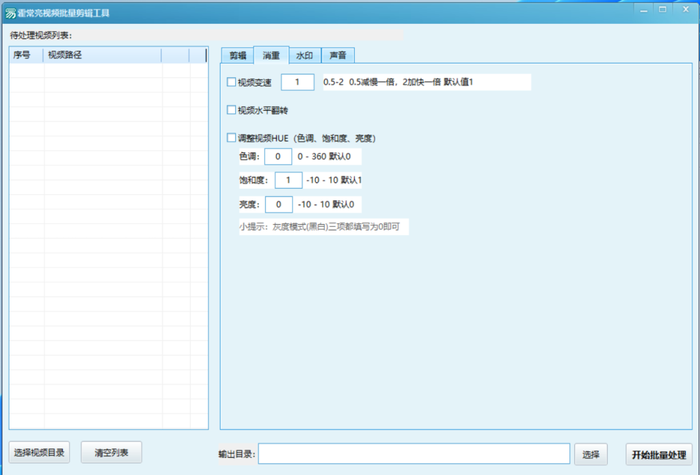Focus the 输出目录 text field

[x=414, y=454]
